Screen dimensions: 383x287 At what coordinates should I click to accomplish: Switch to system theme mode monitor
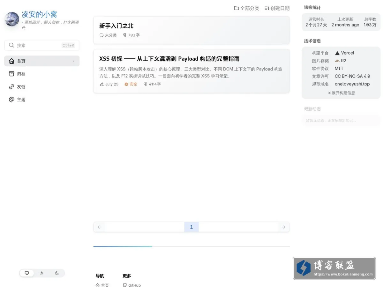pyautogui.click(x=27, y=273)
